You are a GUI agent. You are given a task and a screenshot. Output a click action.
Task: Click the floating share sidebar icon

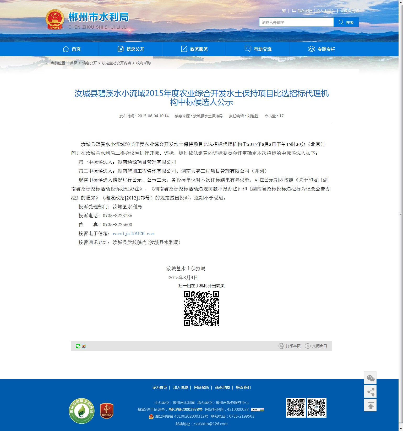[x=370, y=392]
